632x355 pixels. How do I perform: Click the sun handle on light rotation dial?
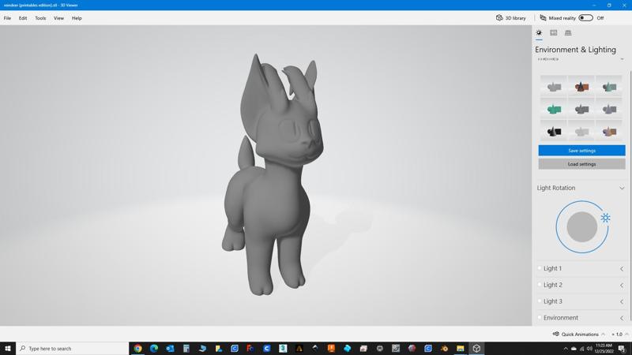(605, 218)
